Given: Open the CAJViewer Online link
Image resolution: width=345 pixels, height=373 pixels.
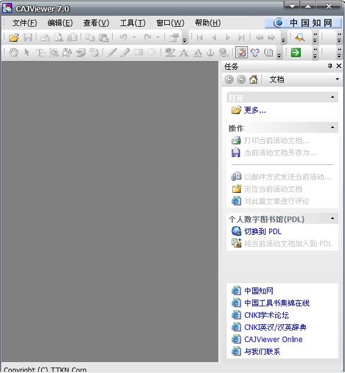Looking at the screenshot, I should [x=273, y=340].
